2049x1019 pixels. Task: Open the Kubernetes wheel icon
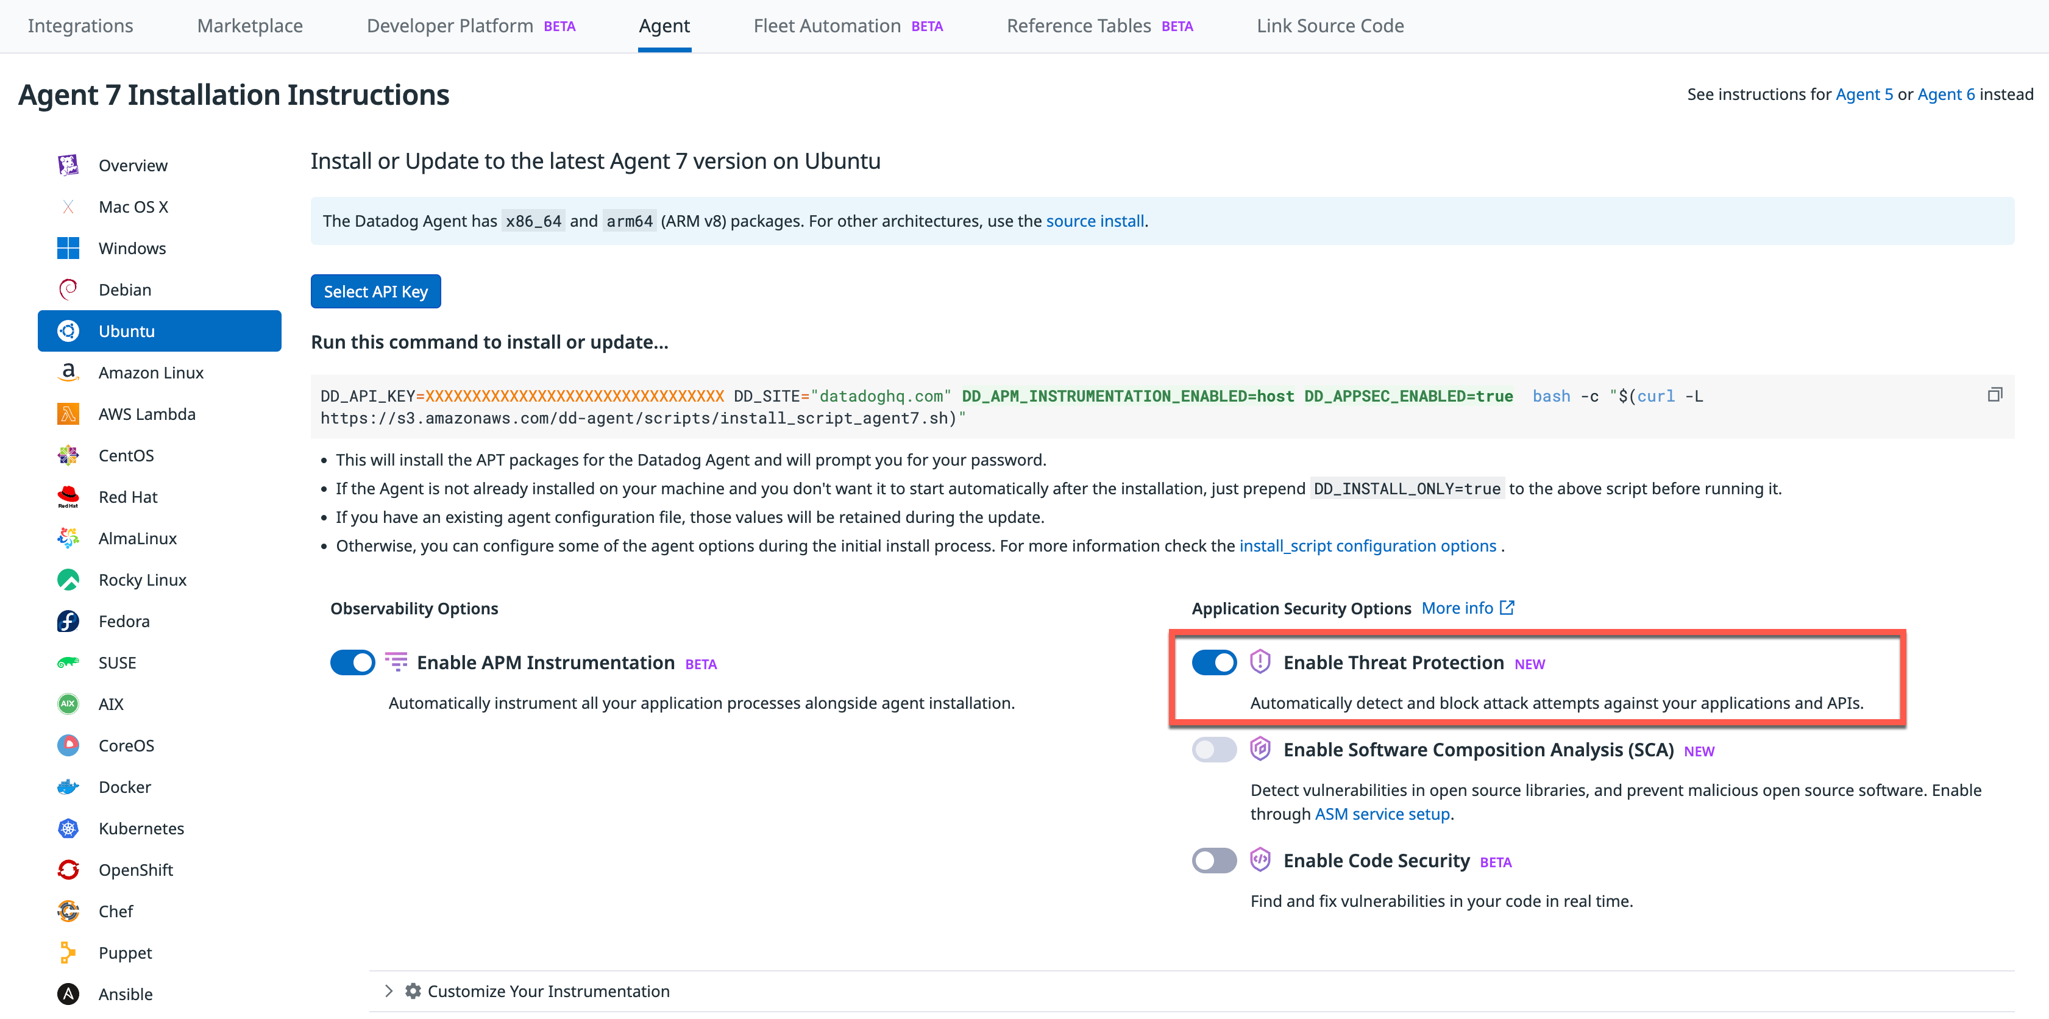click(68, 828)
